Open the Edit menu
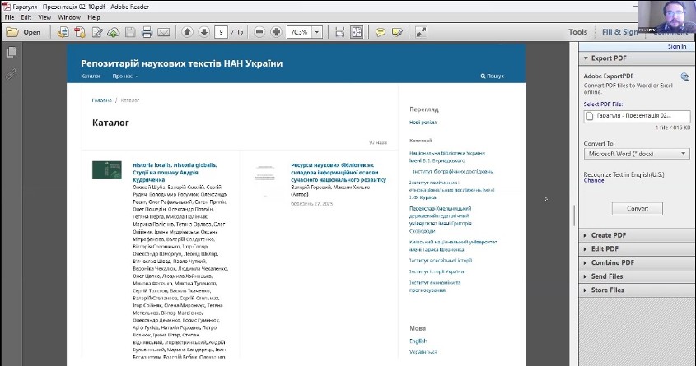 click(26, 16)
